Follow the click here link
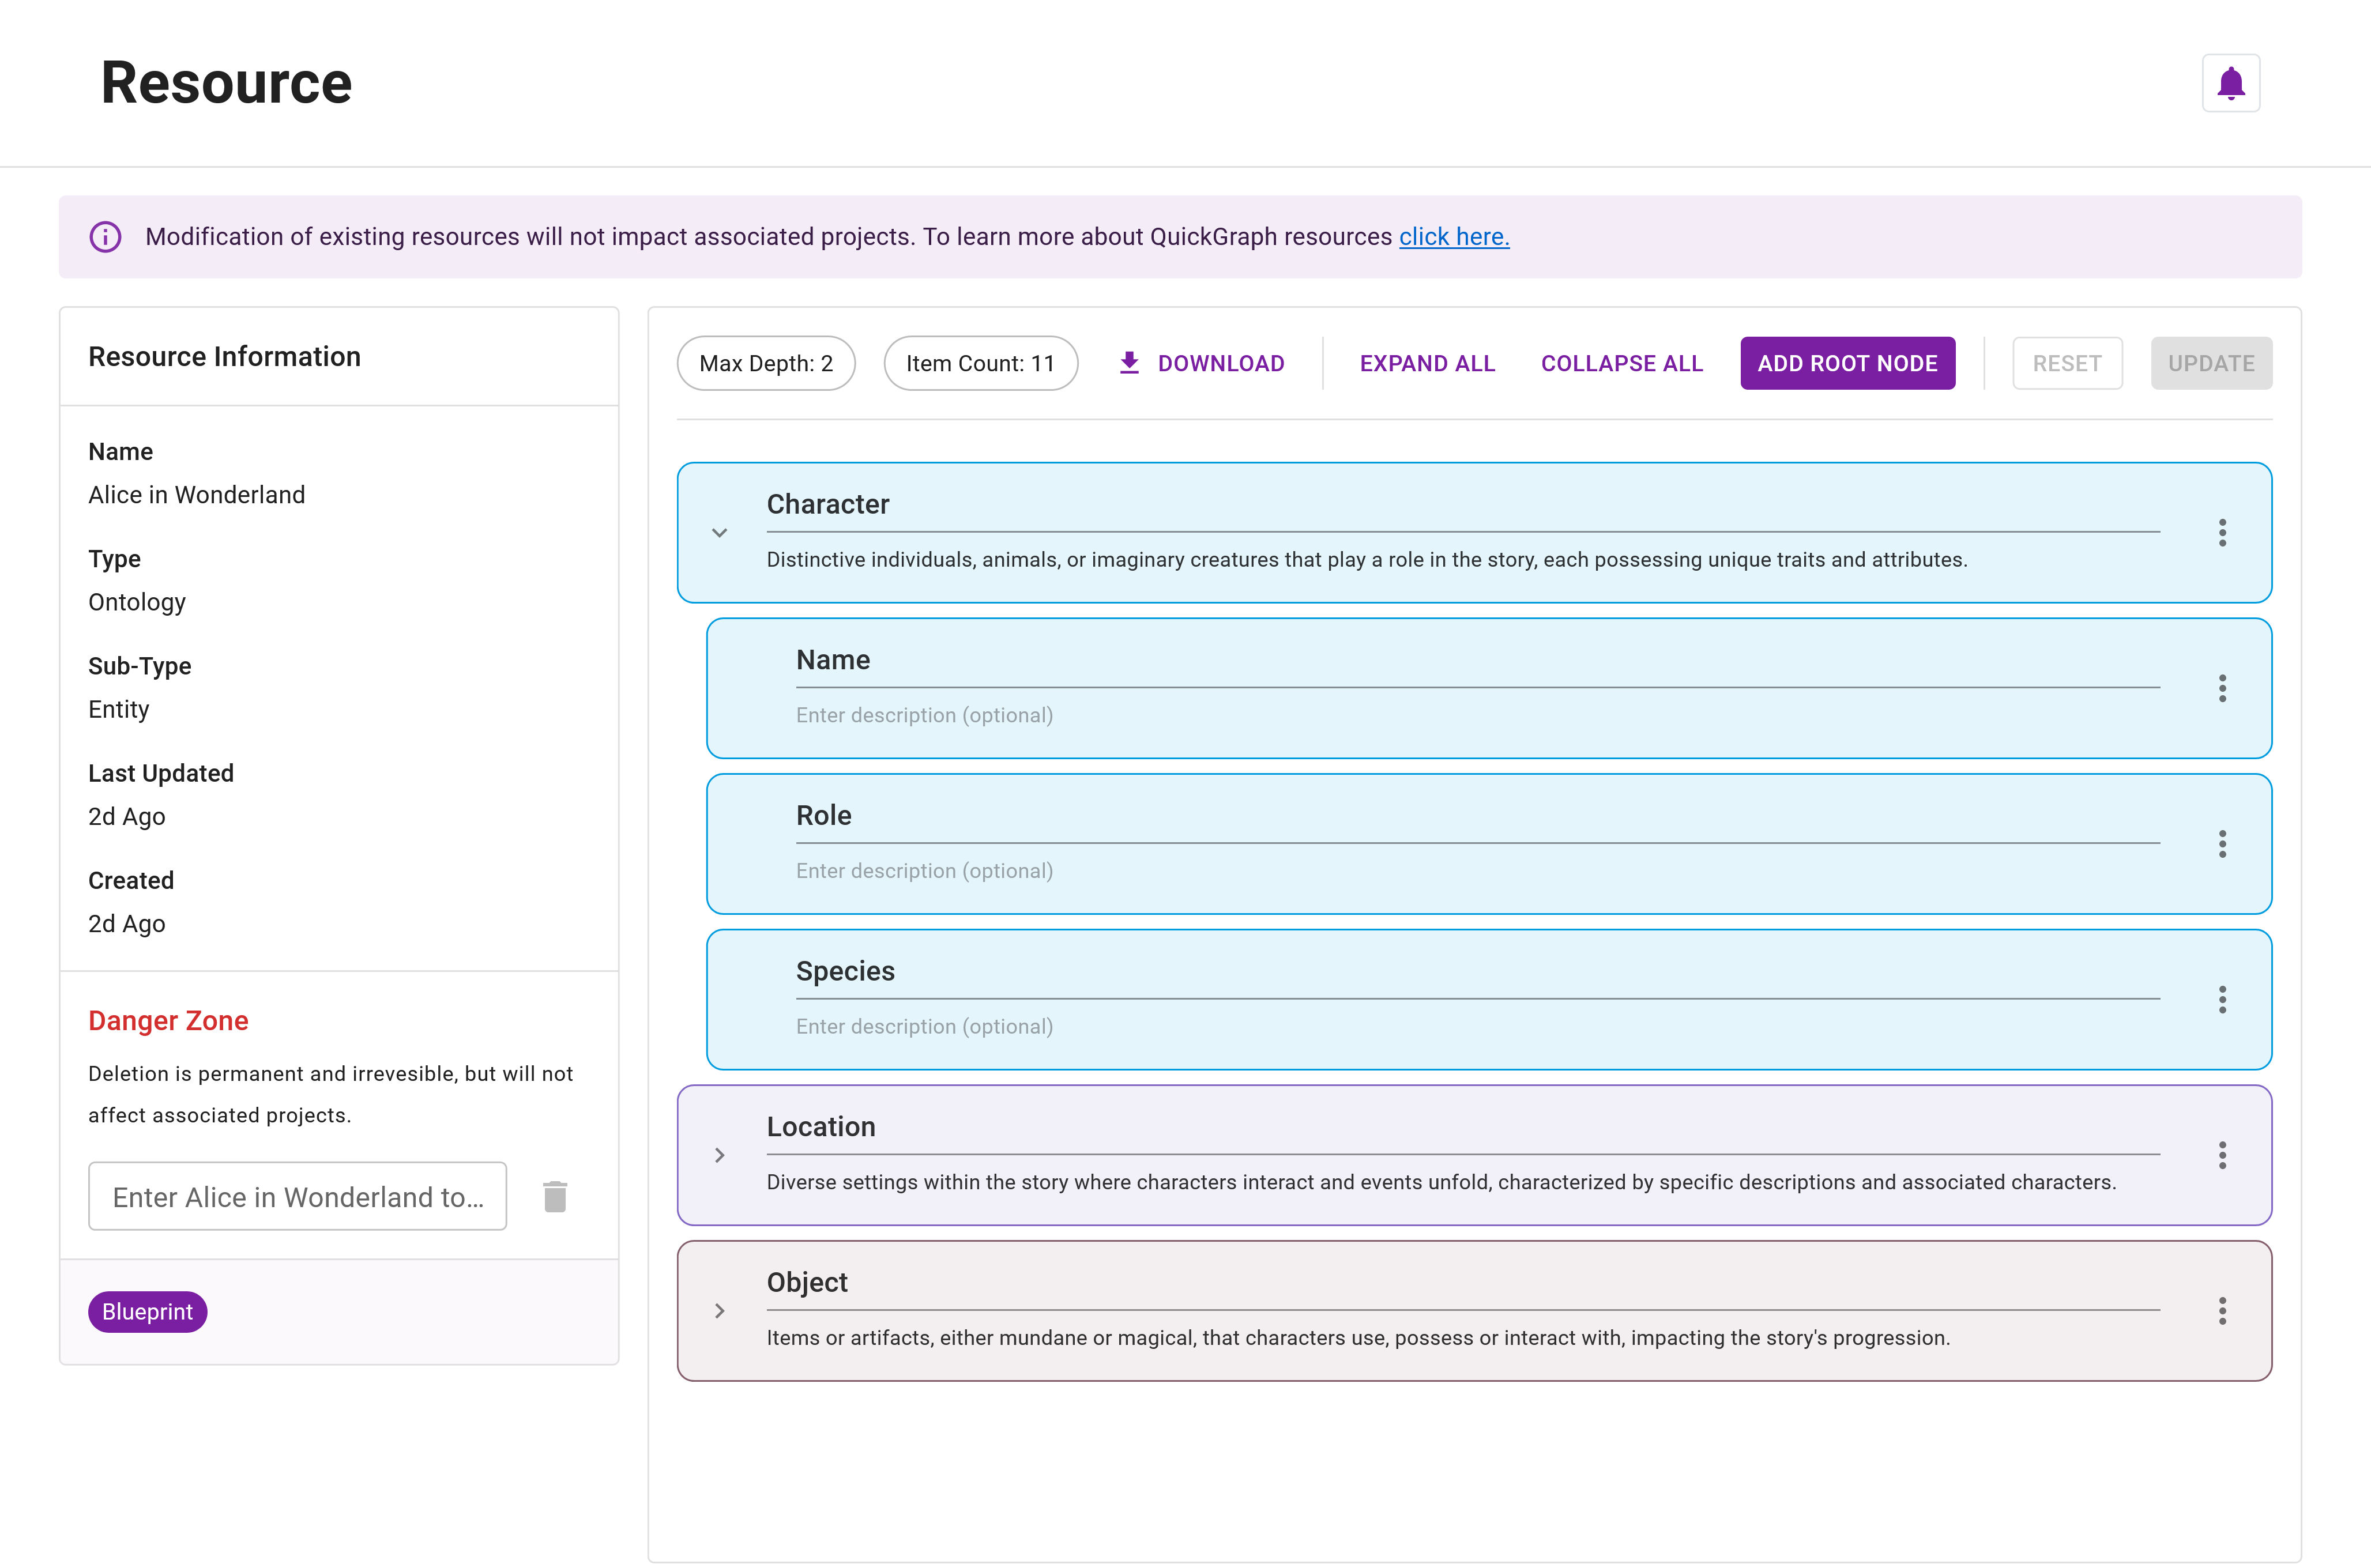Image resolution: width=2371 pixels, height=1568 pixels. click(1454, 236)
